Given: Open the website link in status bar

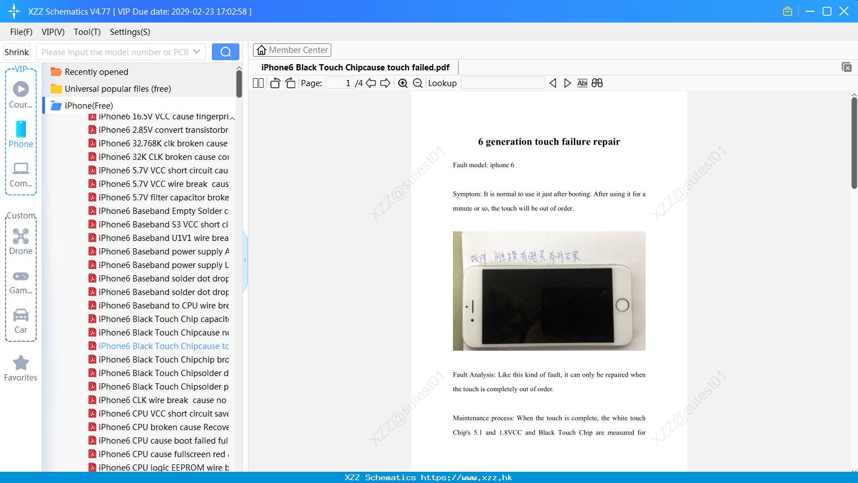Looking at the screenshot, I should 466,477.
